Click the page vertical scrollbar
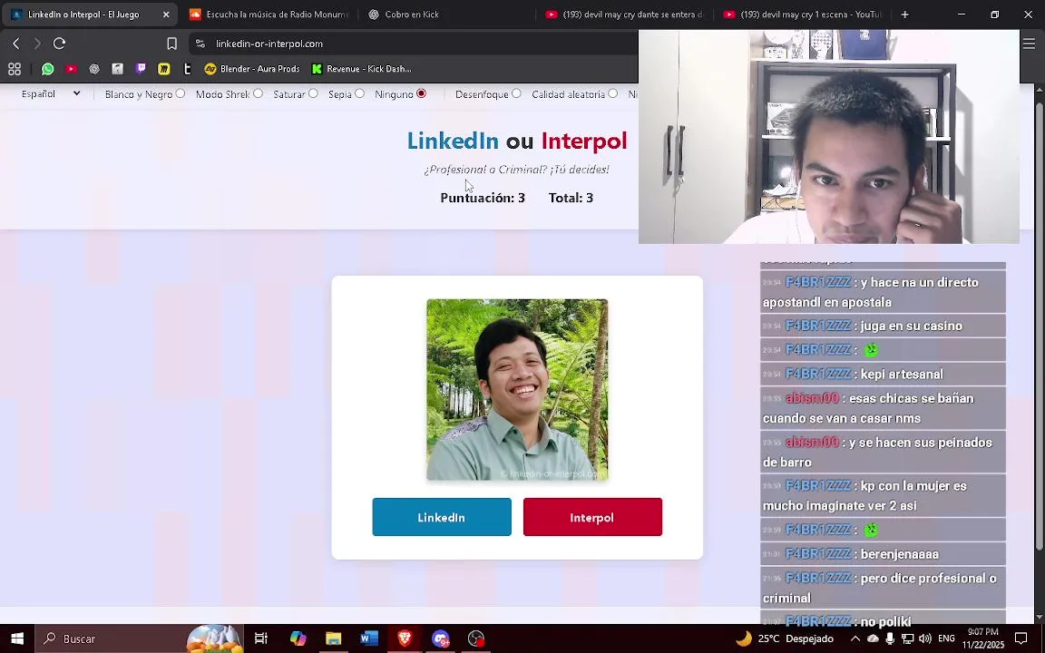 [x=1040, y=326]
